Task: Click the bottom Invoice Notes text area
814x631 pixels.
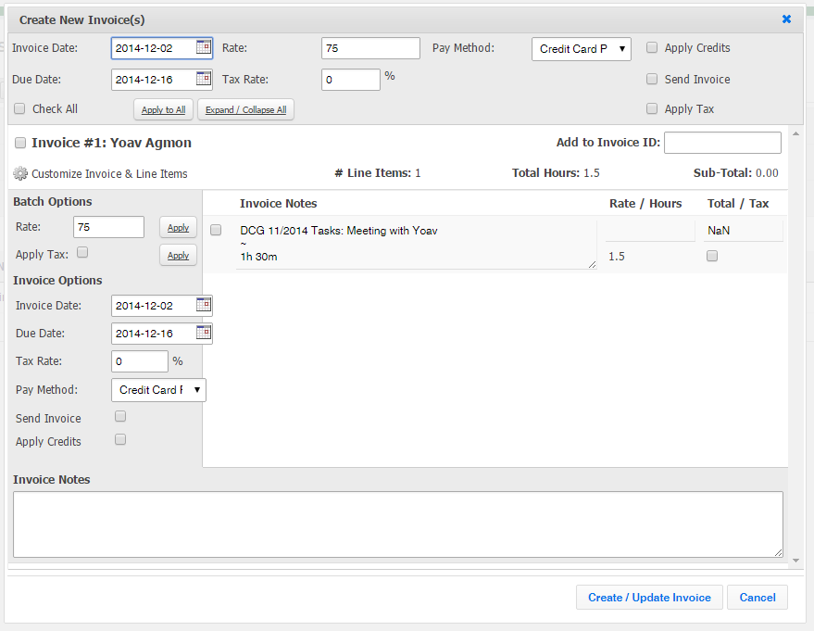Action: (x=397, y=524)
